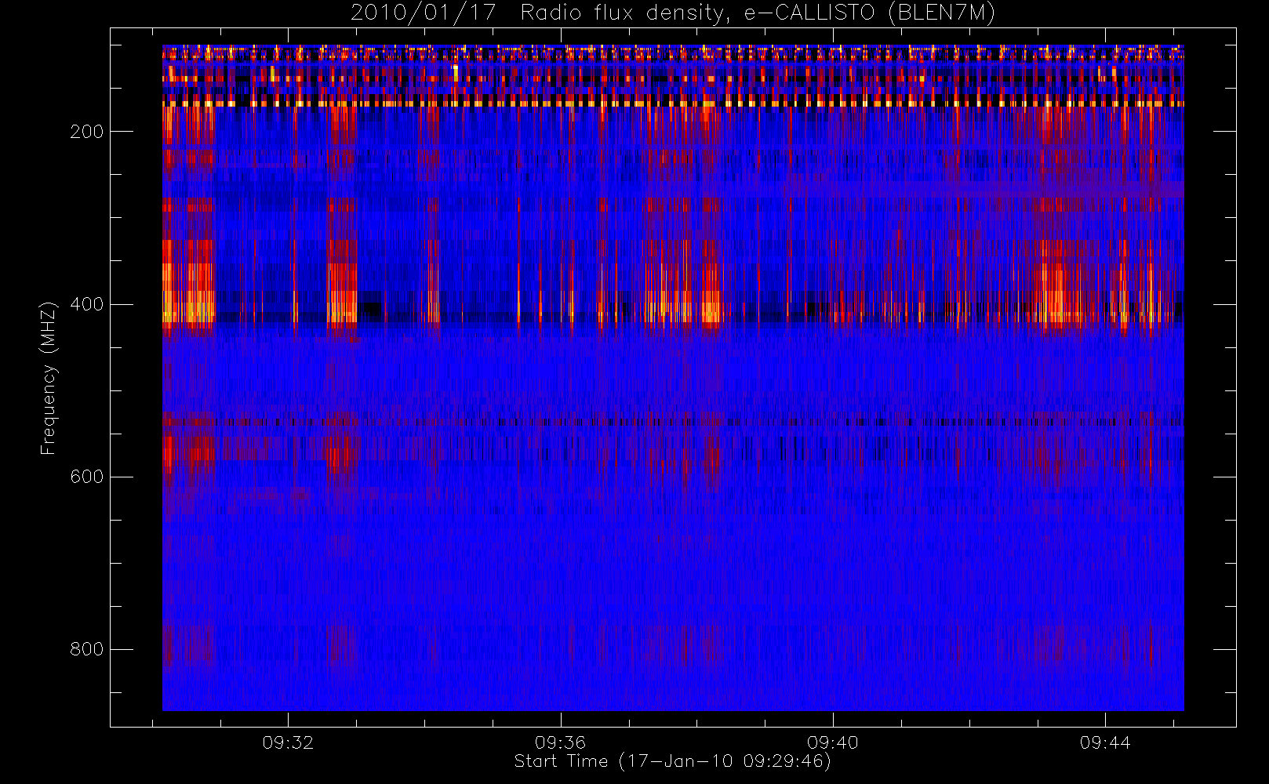
Task: Click the 09:36 time tick label
Action: 560,742
